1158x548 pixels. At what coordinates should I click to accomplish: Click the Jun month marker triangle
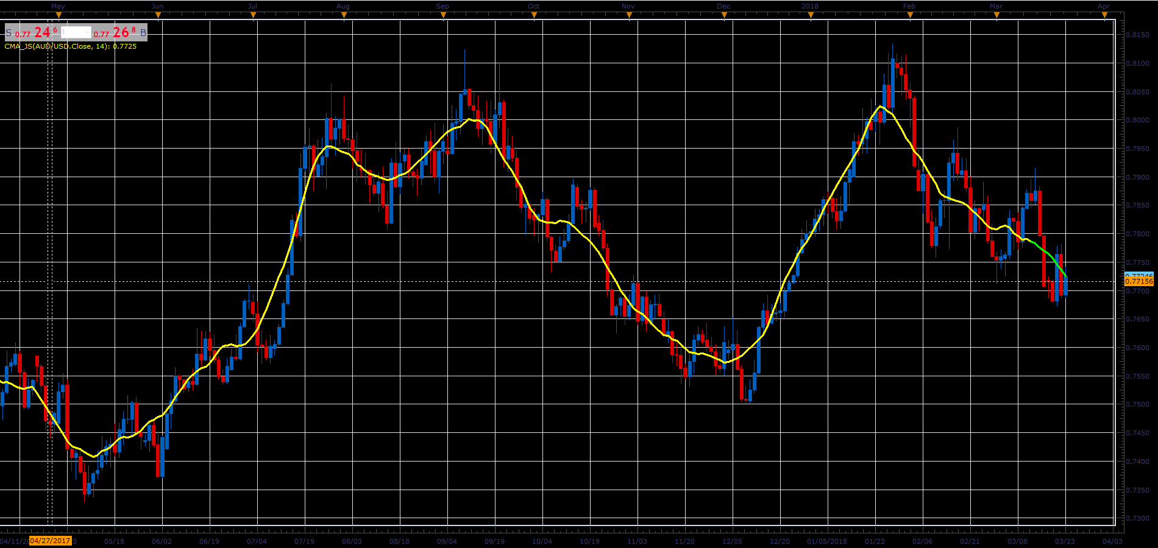(158, 15)
